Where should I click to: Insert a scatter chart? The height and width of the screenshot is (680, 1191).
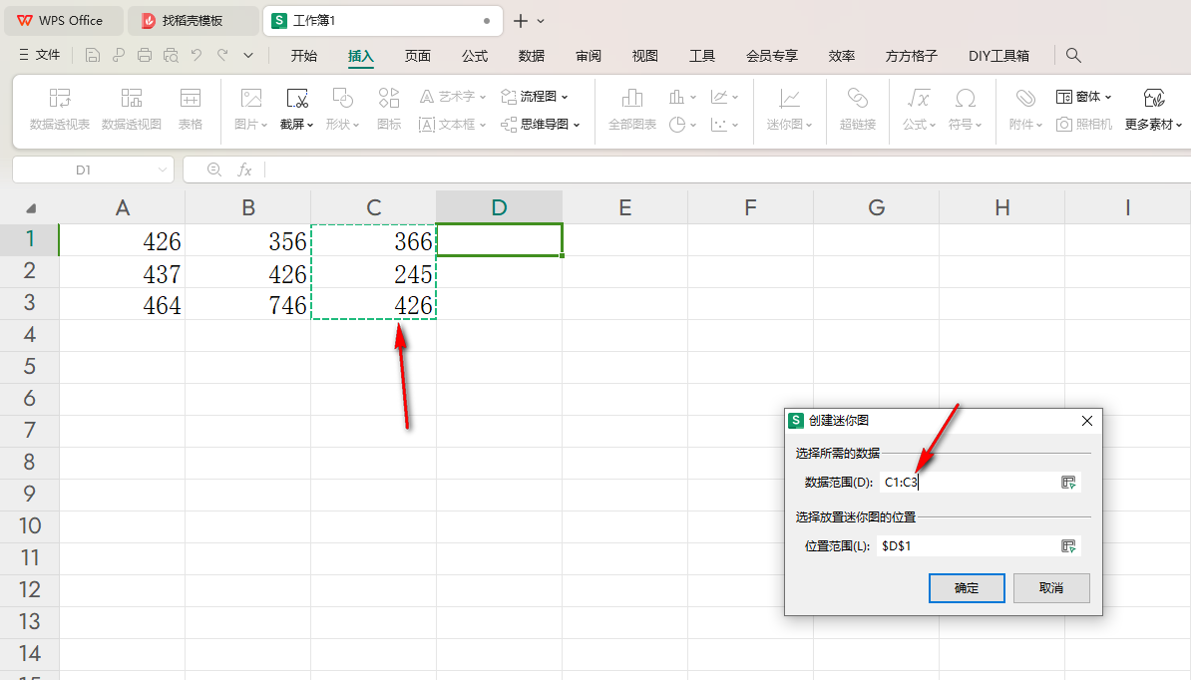pyautogui.click(x=724, y=124)
